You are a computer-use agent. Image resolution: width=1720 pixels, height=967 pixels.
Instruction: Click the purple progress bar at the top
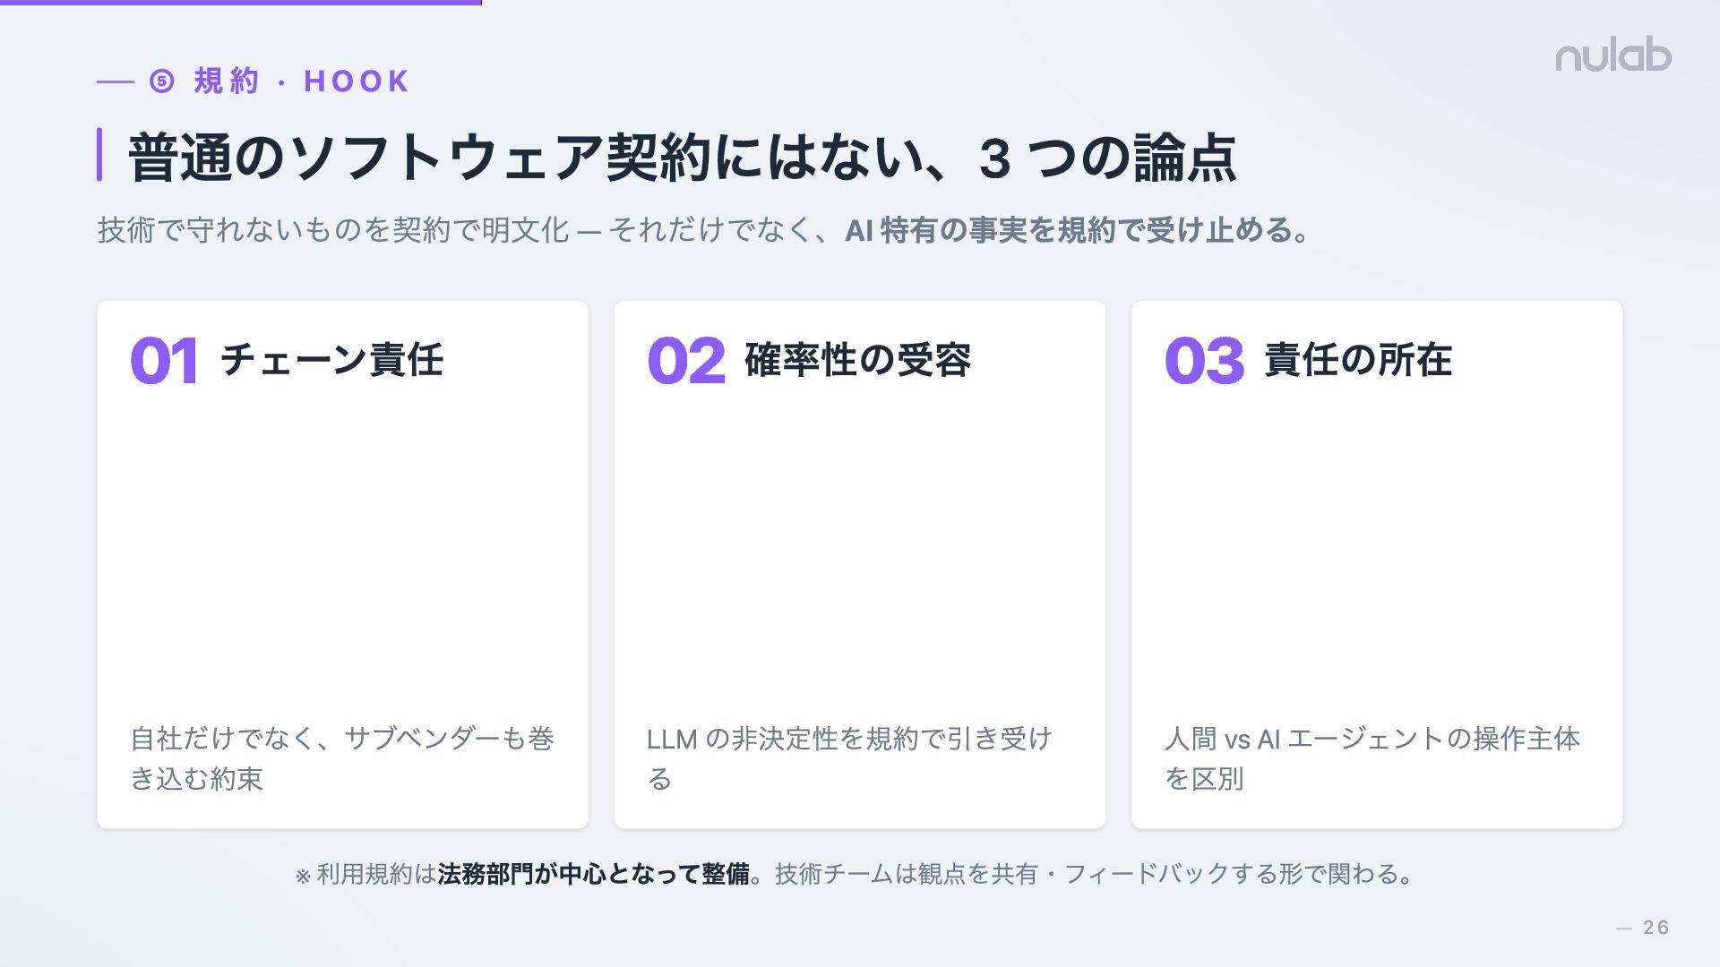click(240, 3)
